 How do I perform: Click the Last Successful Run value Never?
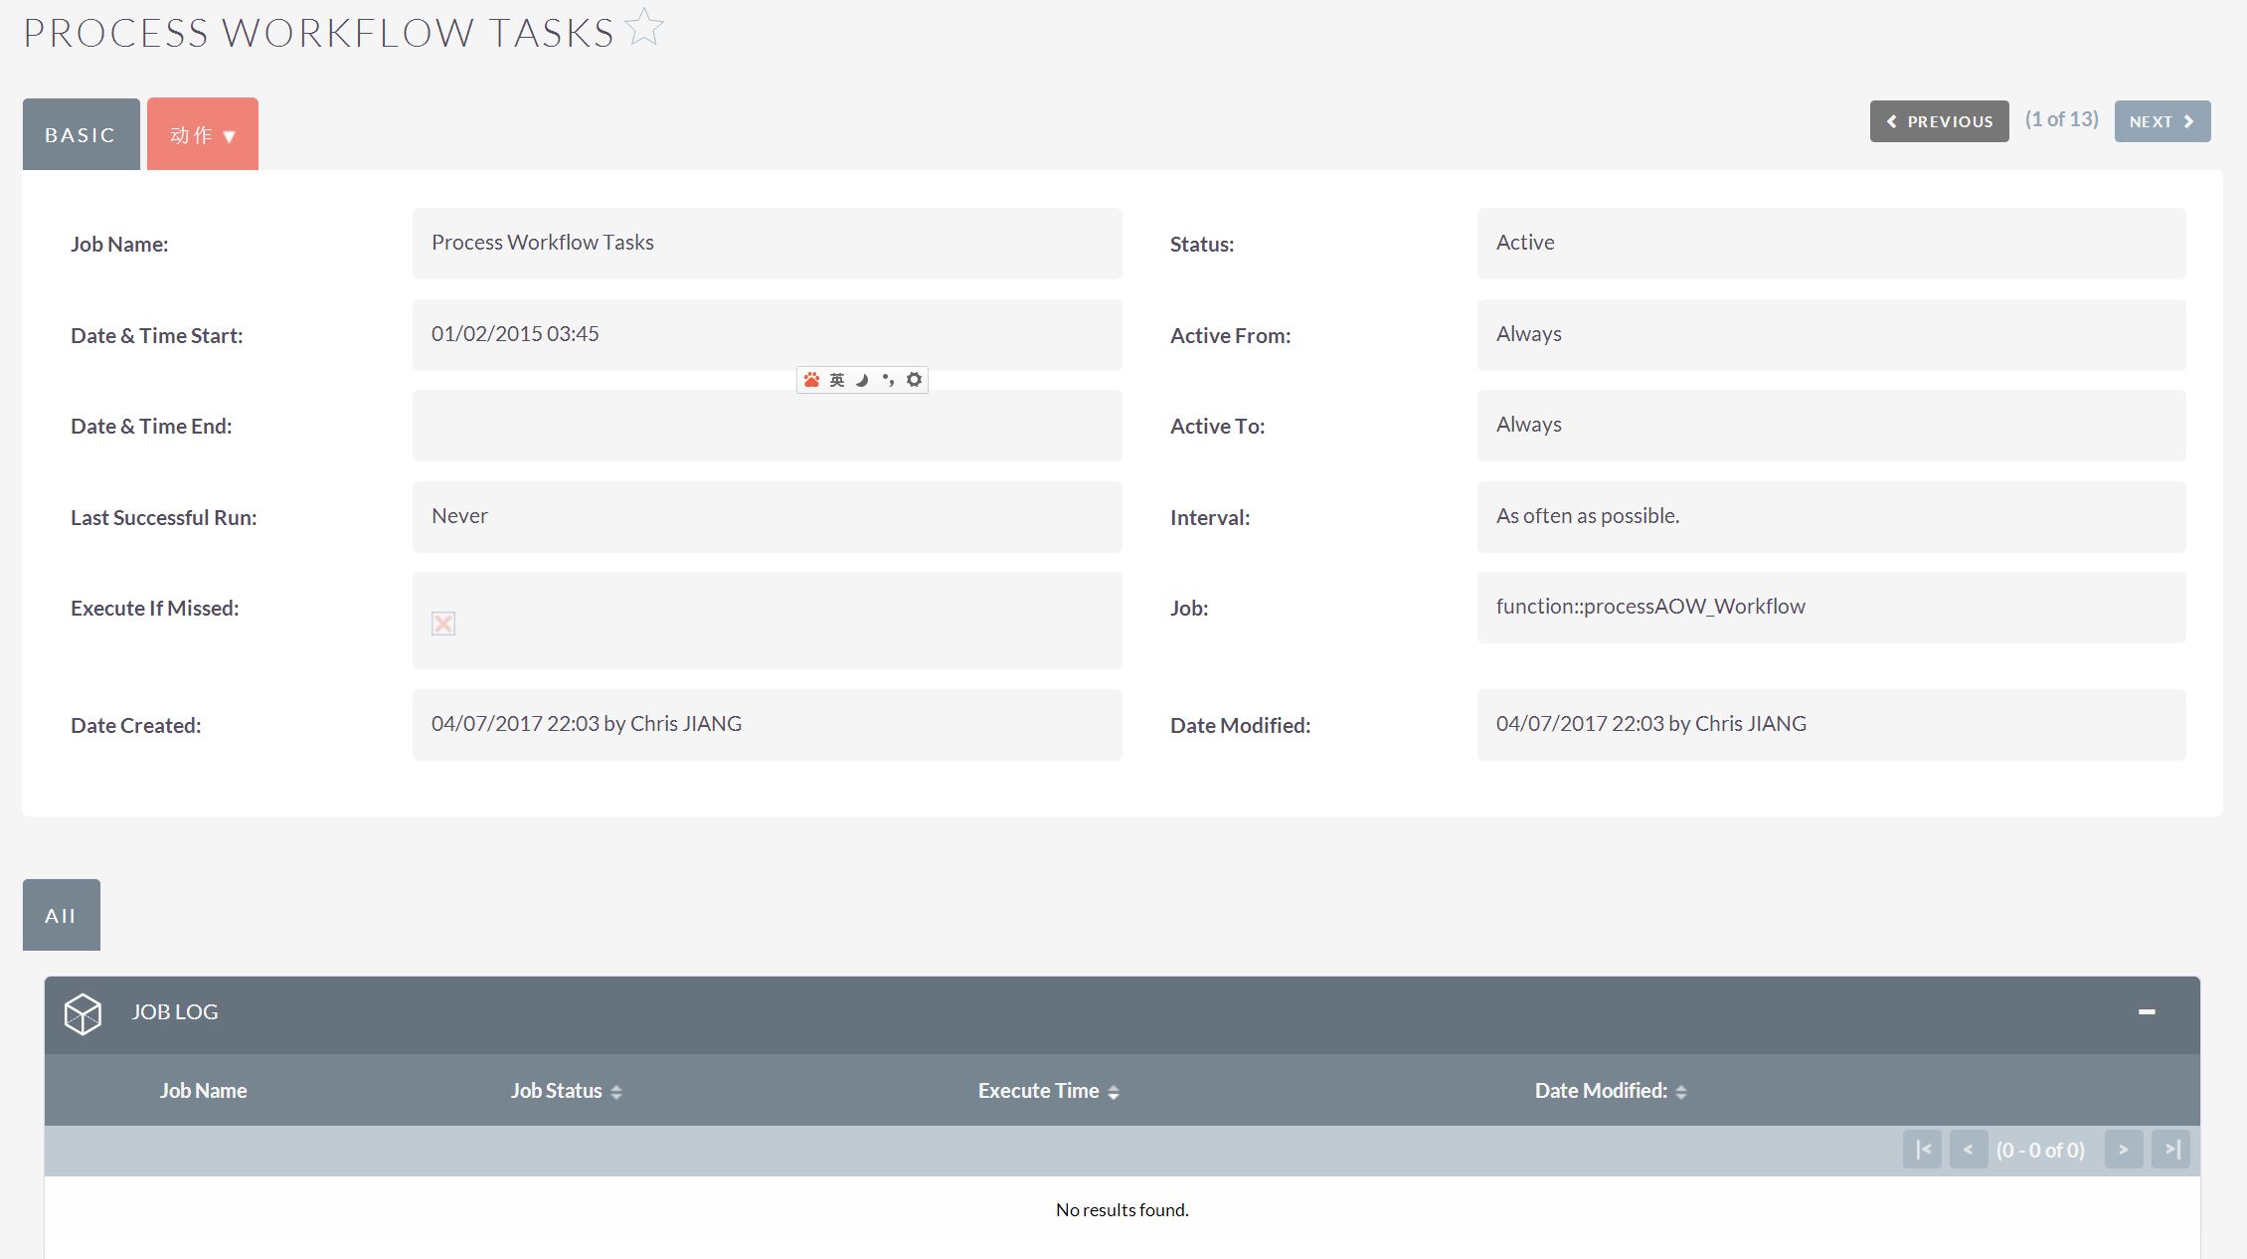pos(767,517)
